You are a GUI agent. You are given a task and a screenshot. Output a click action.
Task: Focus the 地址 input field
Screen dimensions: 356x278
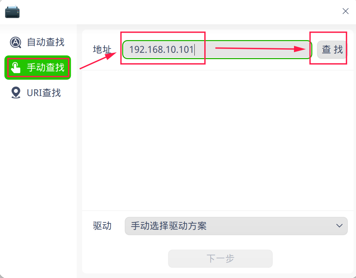pos(217,50)
